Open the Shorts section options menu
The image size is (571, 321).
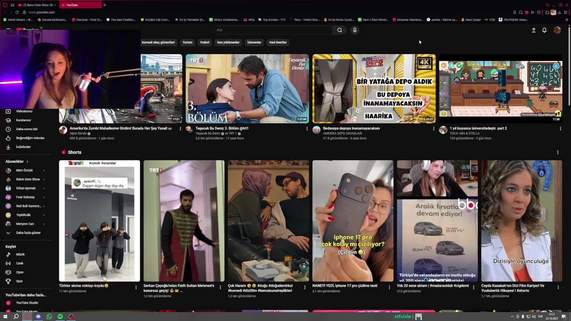click(x=558, y=152)
